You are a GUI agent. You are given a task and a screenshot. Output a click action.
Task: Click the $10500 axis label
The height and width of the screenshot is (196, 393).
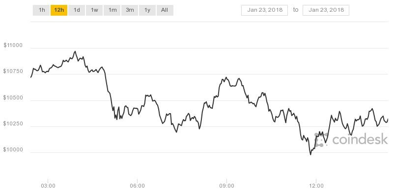click(13, 98)
